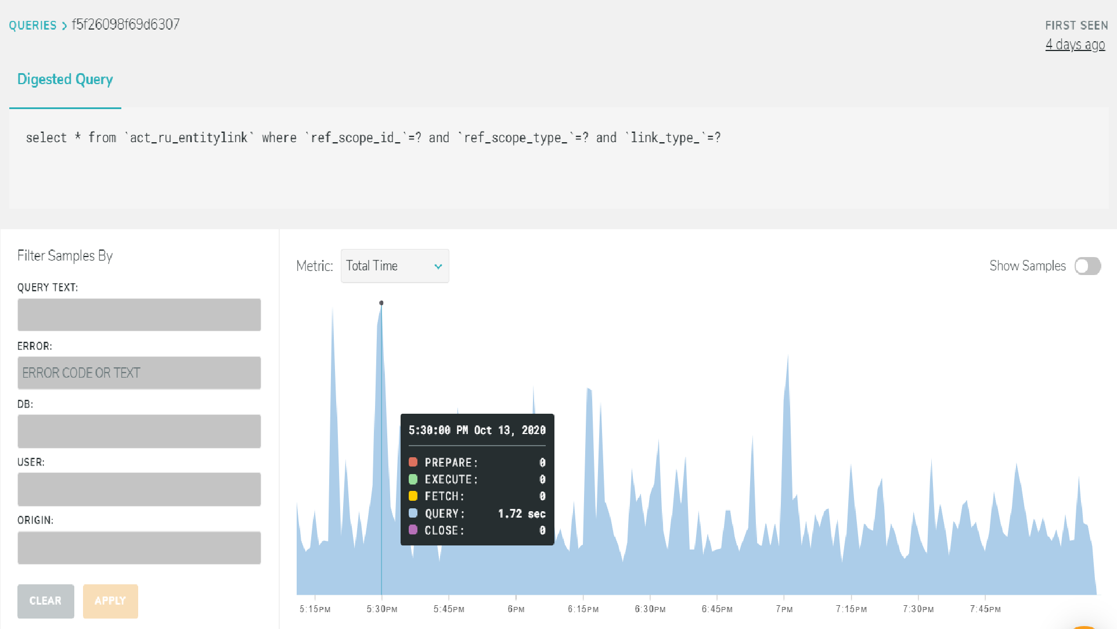Open the QUERIES breadcrumb page
Image resolution: width=1117 pixels, height=629 pixels.
point(33,26)
